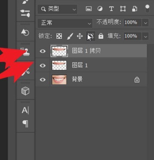154x160 pixels.
Task: Lock all padlock icon
Action: pos(101,36)
